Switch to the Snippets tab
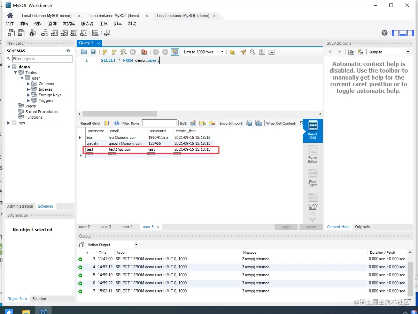Image resolution: width=418 pixels, height=314 pixels. point(362,227)
